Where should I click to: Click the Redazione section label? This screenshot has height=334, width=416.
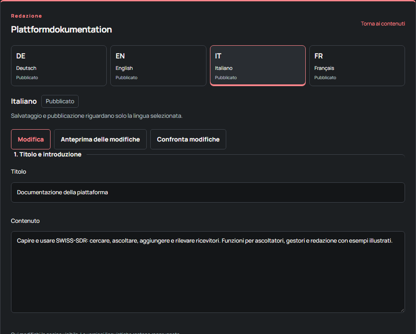pos(26,16)
